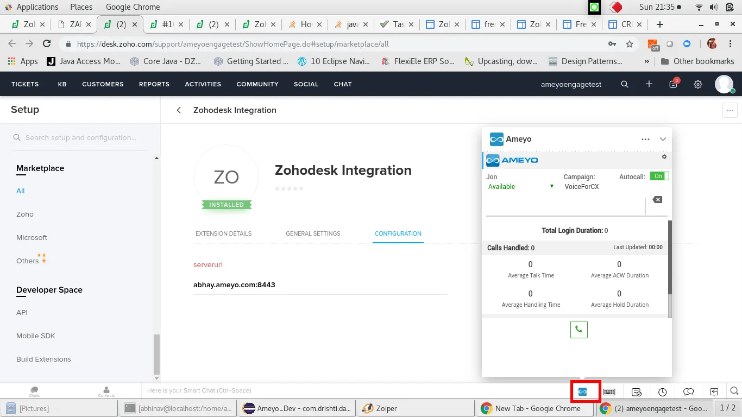Click the serverurl value abhay.ameyo.com:8443
Viewport: 742px width, 417px height.
pos(234,285)
